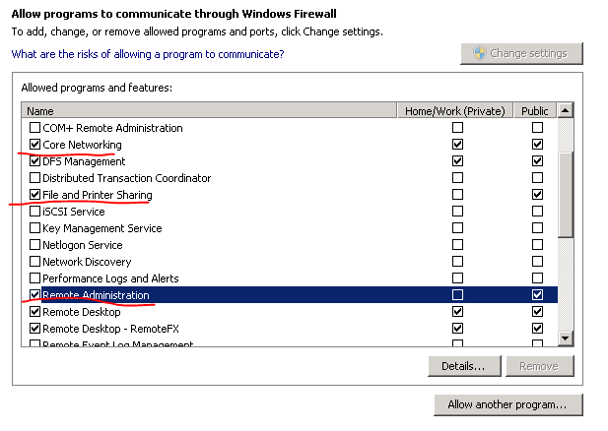
Task: Enable Network Discovery name checkbox
Action: point(34,262)
